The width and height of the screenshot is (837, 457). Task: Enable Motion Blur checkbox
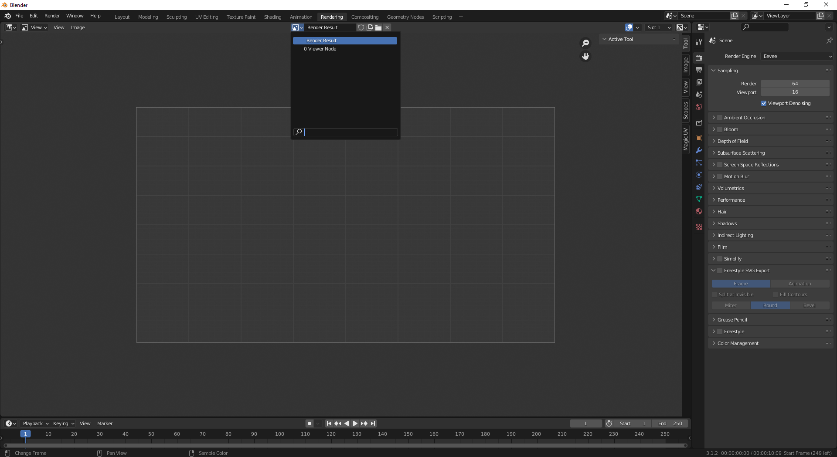coord(720,176)
